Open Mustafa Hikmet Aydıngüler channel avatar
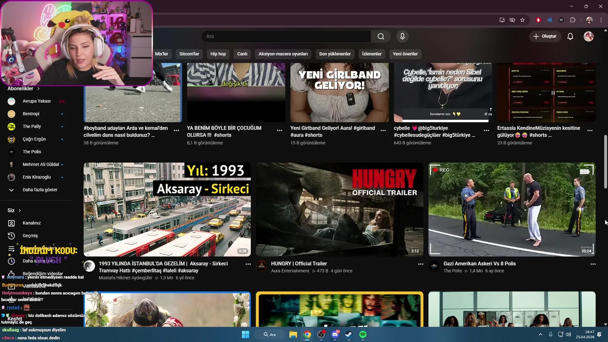This screenshot has width=608, height=342. (x=89, y=266)
